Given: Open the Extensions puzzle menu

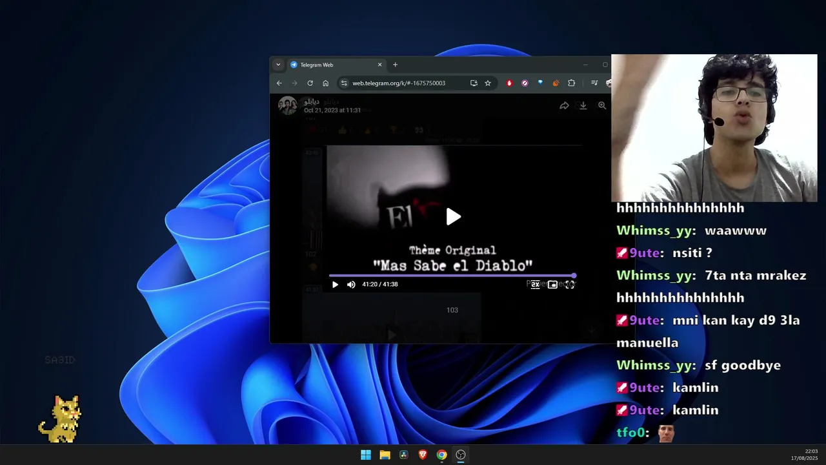Looking at the screenshot, I should 571,83.
